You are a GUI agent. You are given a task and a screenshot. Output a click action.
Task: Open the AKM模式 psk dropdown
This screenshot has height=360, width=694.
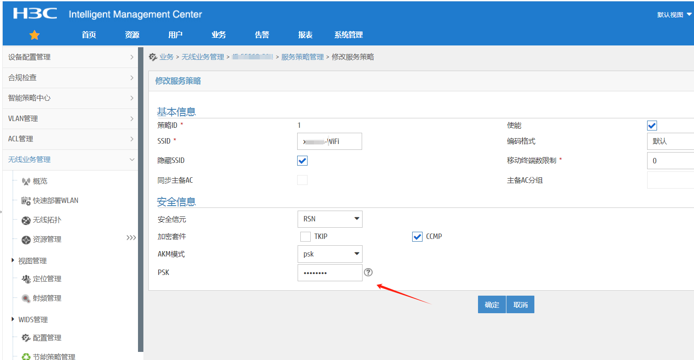[x=330, y=254]
